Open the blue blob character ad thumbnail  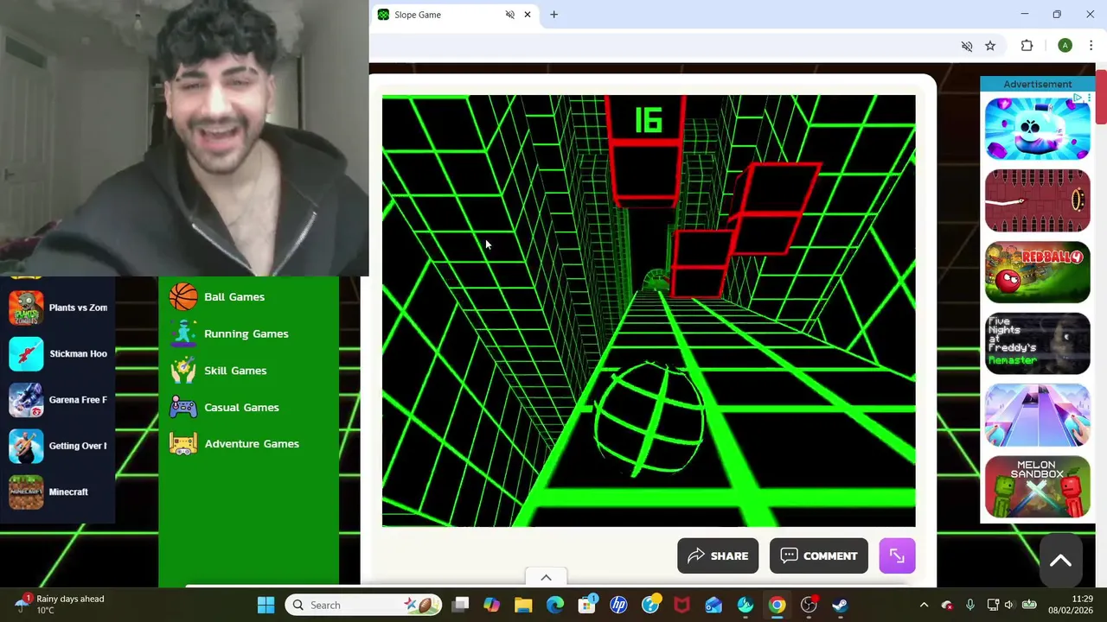coord(1037,129)
